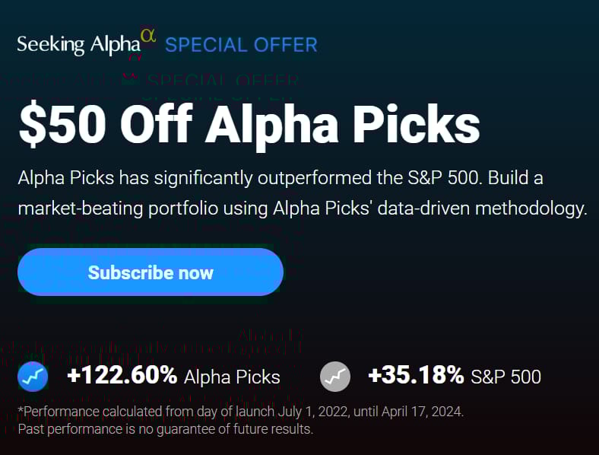Click the Alpha Picks label beside +122.60%
Screen dimensions: 599x455
(232, 377)
